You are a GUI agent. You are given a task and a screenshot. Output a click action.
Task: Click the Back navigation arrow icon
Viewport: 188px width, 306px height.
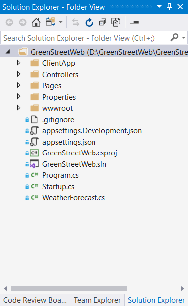click(9, 22)
